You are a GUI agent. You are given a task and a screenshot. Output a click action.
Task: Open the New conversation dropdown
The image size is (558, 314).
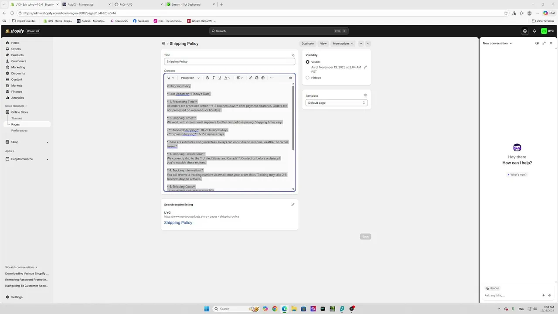coord(497,43)
